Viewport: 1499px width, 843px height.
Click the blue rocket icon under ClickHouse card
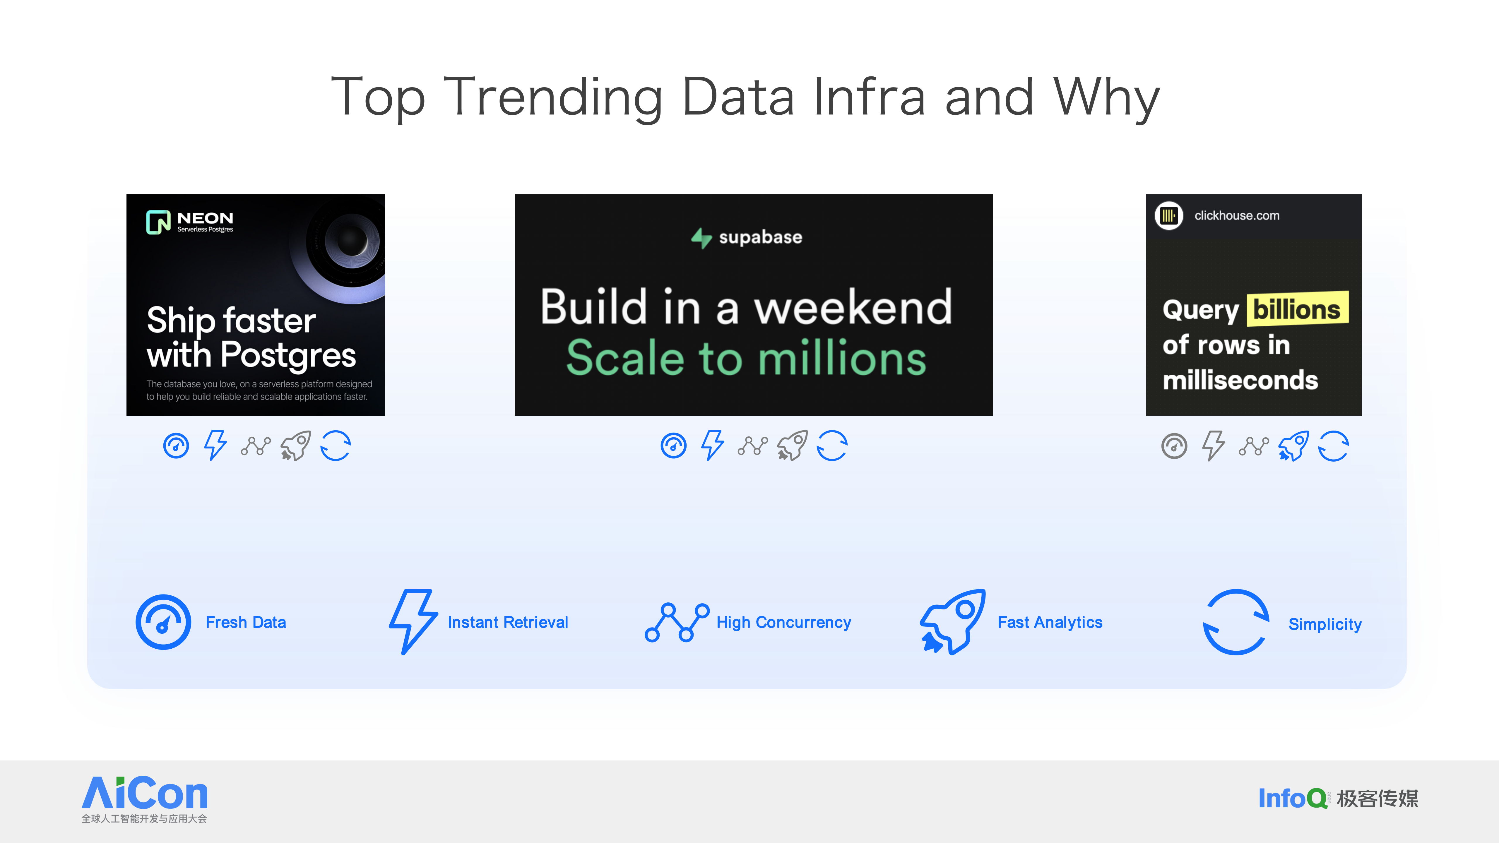point(1293,446)
